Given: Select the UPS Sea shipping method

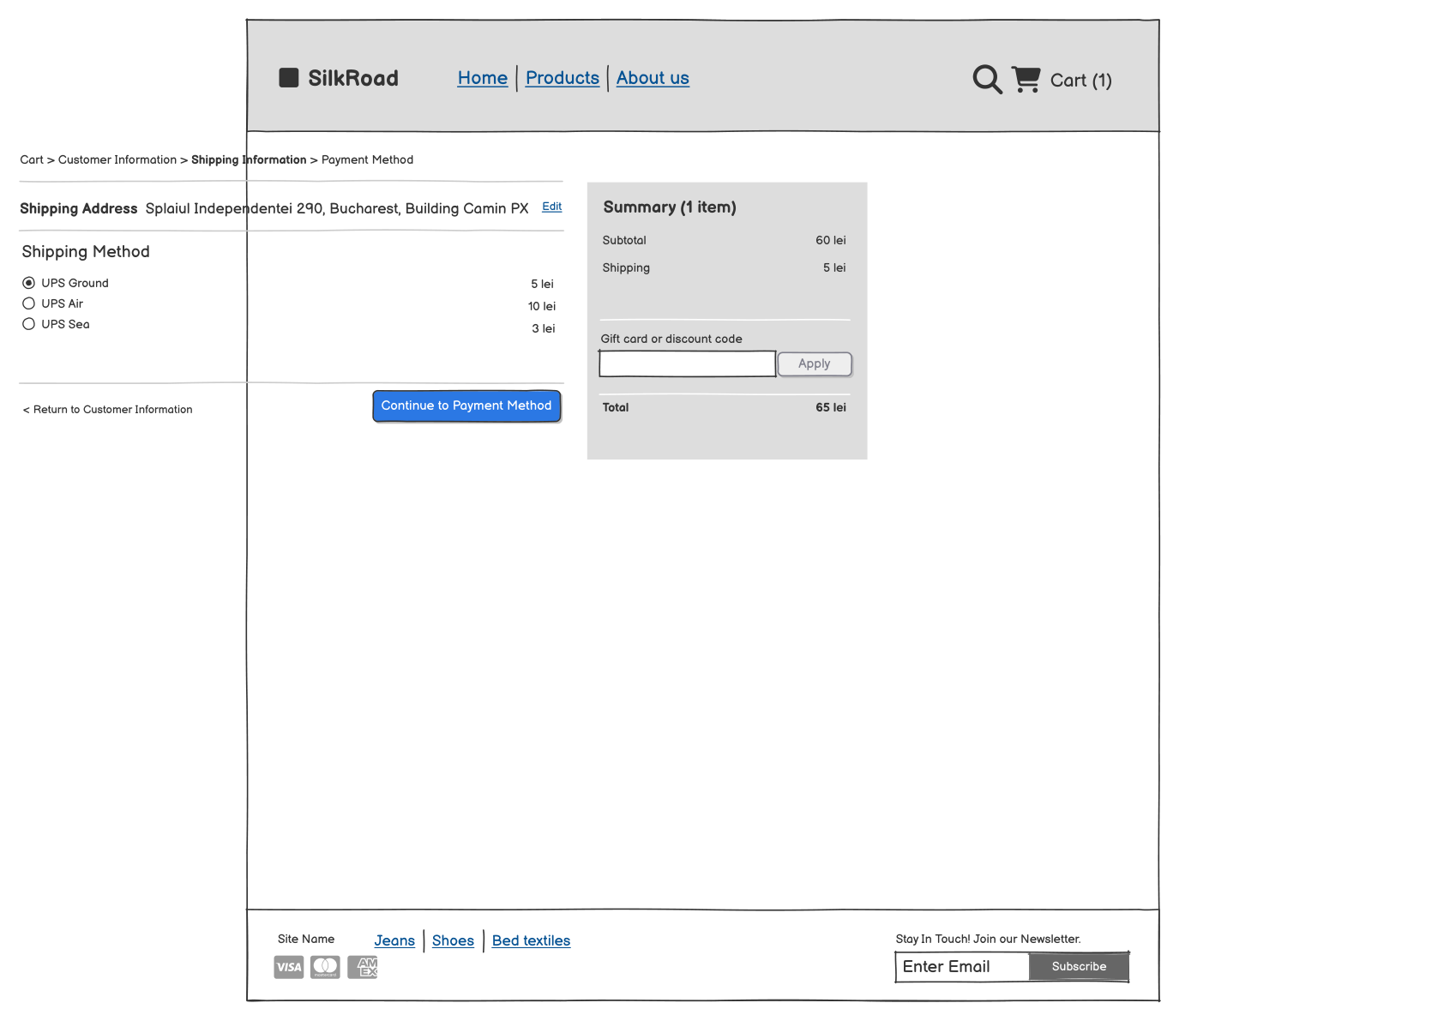Looking at the screenshot, I should [x=28, y=323].
